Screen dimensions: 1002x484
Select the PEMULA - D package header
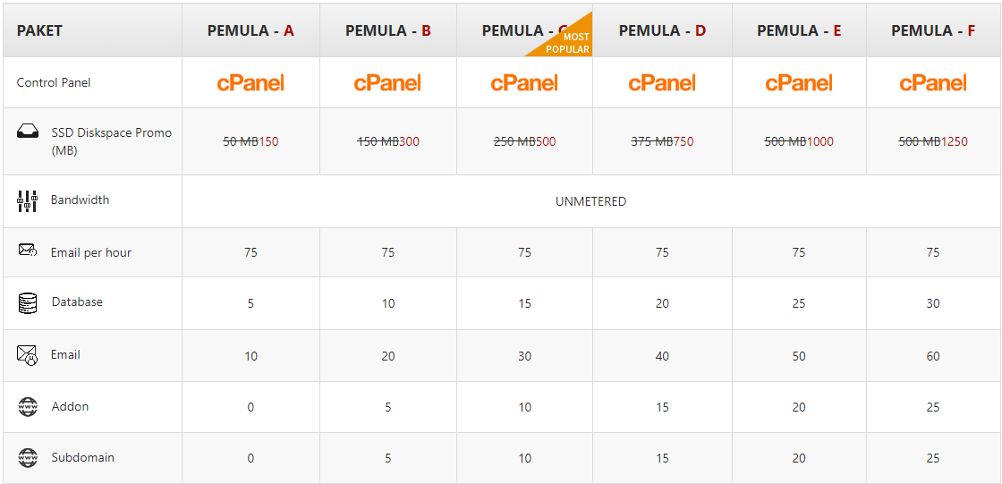tap(662, 30)
